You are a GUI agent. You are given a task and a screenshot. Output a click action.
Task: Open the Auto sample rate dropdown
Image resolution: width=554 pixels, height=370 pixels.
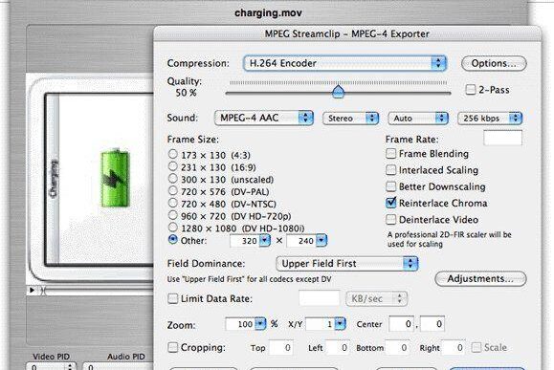[418, 119]
